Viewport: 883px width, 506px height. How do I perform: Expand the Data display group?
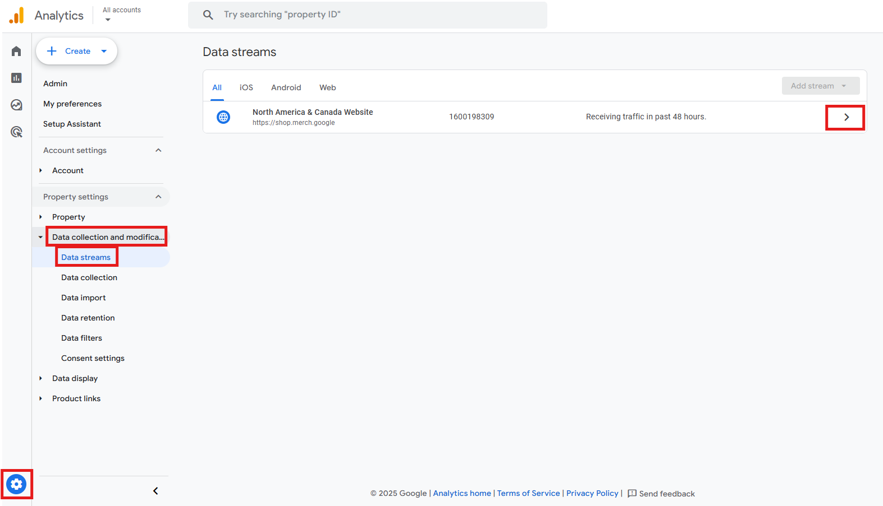click(x=40, y=378)
